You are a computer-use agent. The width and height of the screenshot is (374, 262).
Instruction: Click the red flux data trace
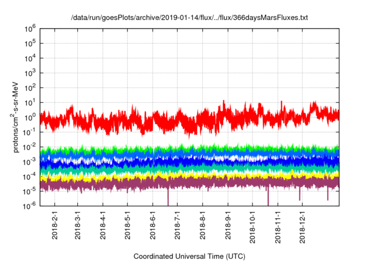tap(175, 120)
